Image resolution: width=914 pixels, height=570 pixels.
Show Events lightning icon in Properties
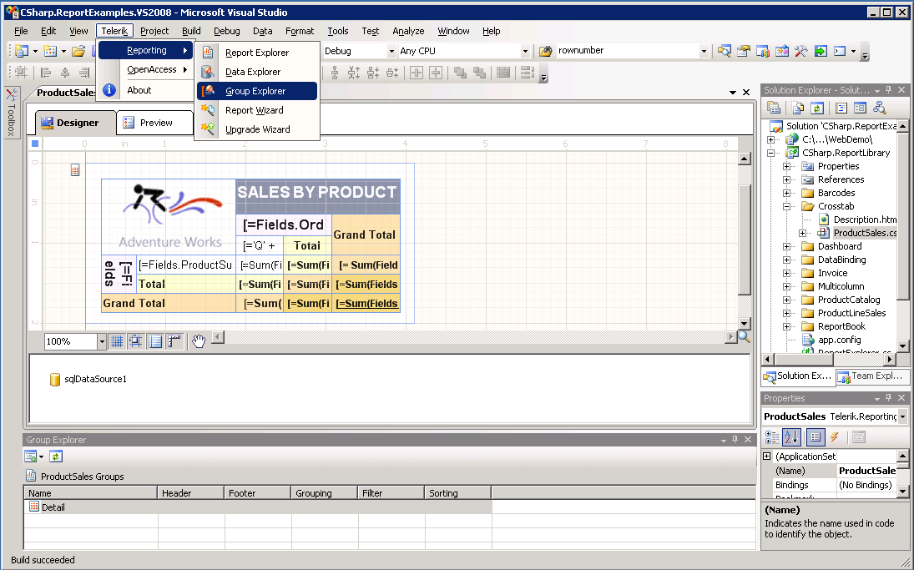click(835, 437)
